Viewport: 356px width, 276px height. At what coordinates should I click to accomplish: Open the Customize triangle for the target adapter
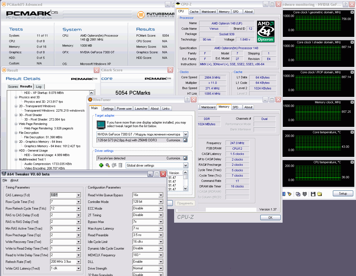point(185,140)
